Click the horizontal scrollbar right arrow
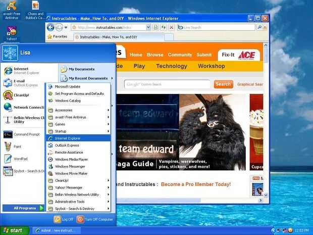The image size is (313, 235). click(260, 200)
